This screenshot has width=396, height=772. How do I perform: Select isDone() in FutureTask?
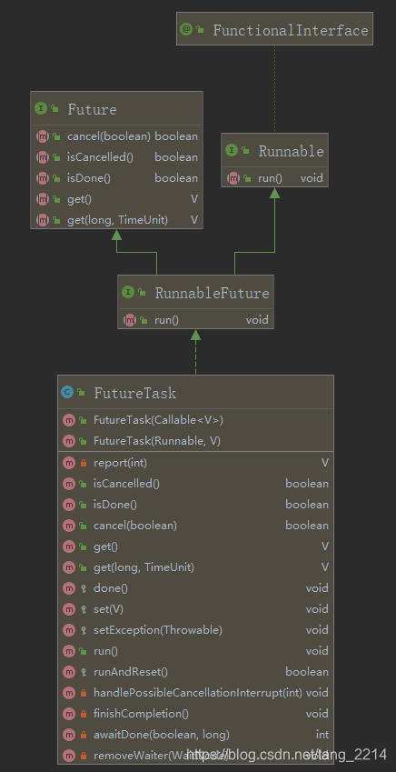pyautogui.click(x=196, y=505)
